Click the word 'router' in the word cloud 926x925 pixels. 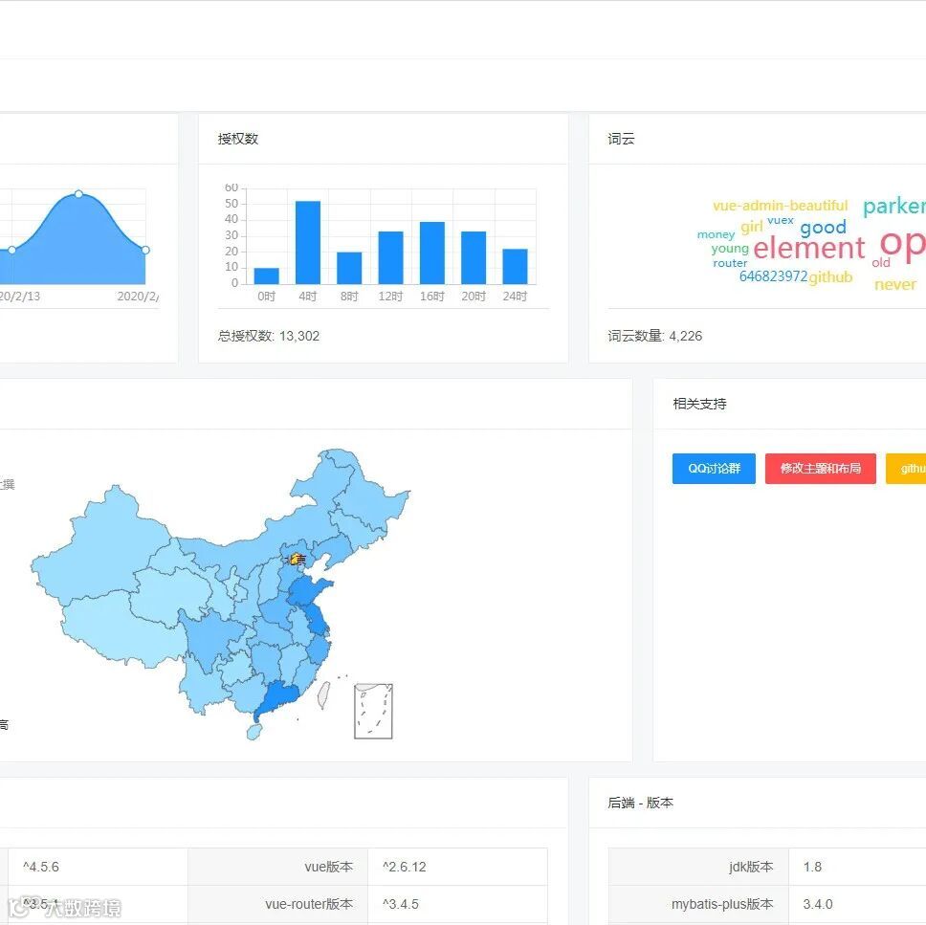pyautogui.click(x=730, y=263)
